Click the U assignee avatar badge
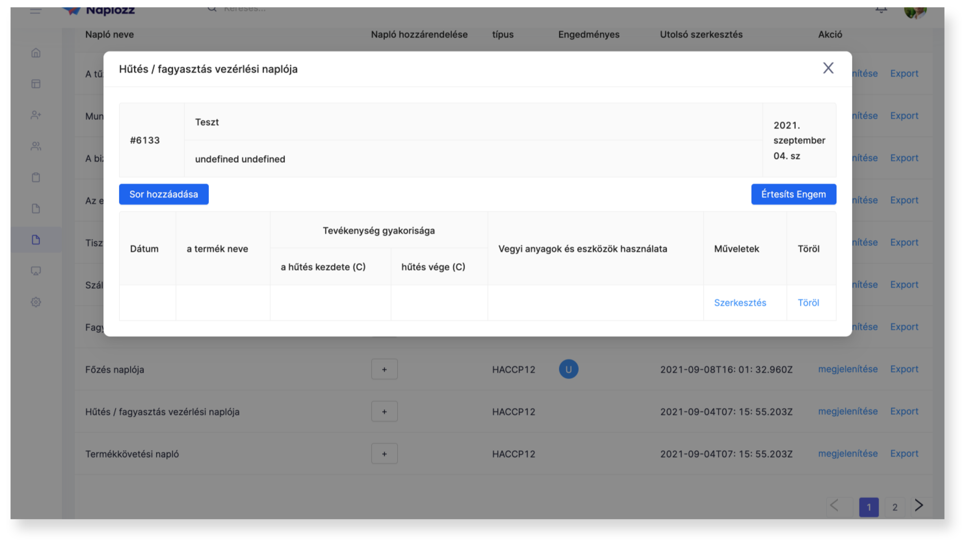The height and width of the screenshot is (546, 968). [x=568, y=370]
